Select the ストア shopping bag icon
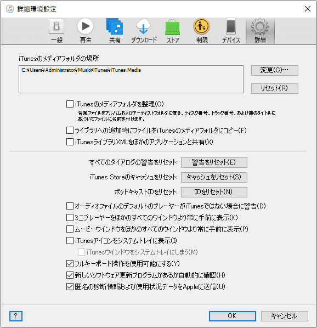Image resolution: width=317 pixels, height=328 pixels. click(173, 27)
